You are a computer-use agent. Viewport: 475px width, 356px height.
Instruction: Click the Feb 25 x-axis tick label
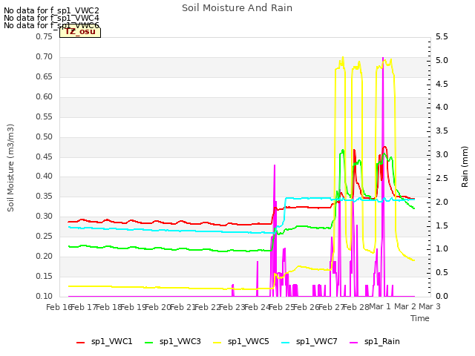pos(282,307)
